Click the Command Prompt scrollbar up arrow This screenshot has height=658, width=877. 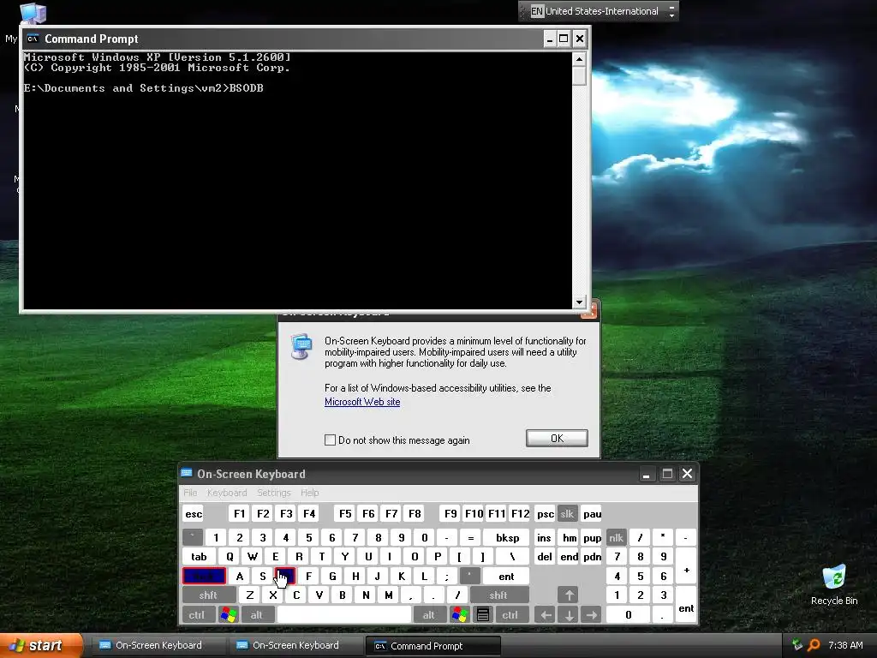pos(580,59)
